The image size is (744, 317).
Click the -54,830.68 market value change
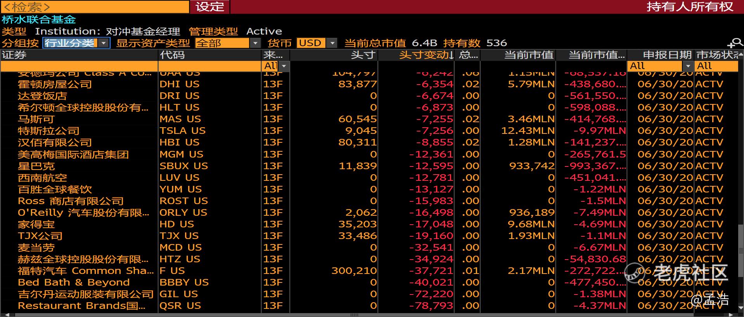point(595,259)
